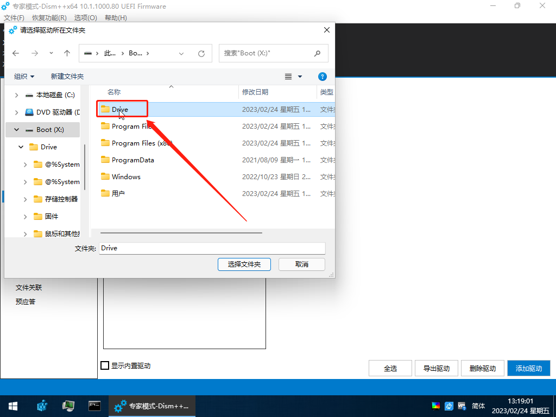Open the dialog Help question mark icon

322,77
